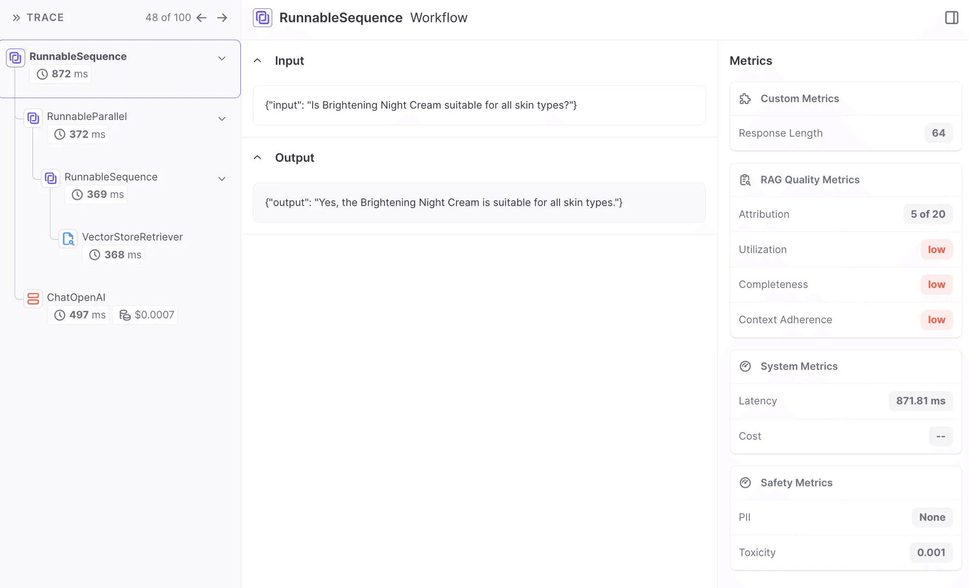Click the clock icon beside 497 ms
969x588 pixels.
[x=60, y=315]
